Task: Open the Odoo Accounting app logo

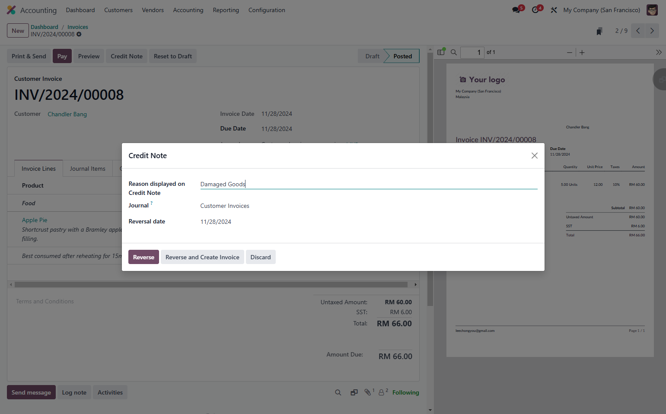Action: pos(11,10)
